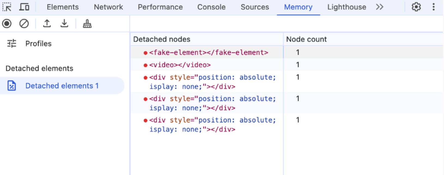Switch to the Lighthouse tab
The image size is (444, 175).
347,7
